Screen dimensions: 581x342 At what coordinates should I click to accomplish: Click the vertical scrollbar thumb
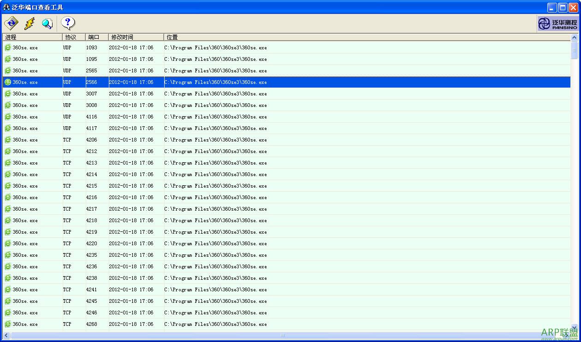point(574,50)
